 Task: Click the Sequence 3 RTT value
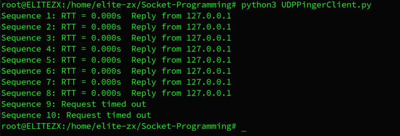pos(107,38)
